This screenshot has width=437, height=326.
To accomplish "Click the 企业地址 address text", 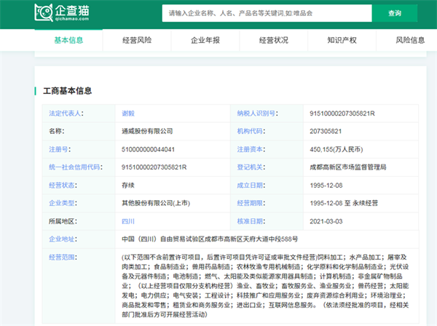I will click(210, 238).
